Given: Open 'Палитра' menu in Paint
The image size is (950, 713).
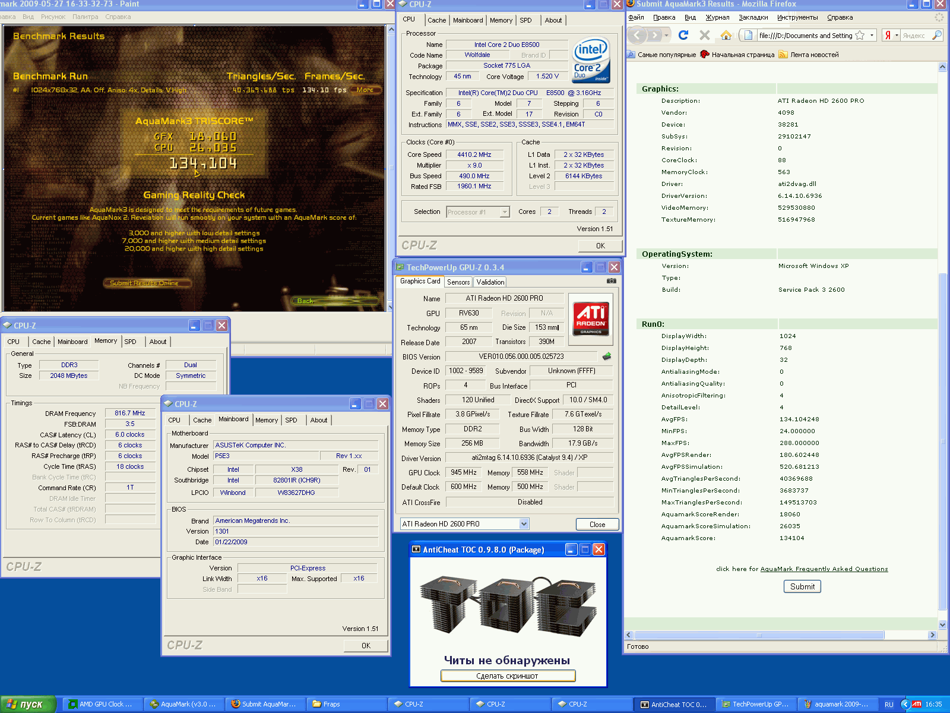Looking at the screenshot, I should pyautogui.click(x=85, y=17).
